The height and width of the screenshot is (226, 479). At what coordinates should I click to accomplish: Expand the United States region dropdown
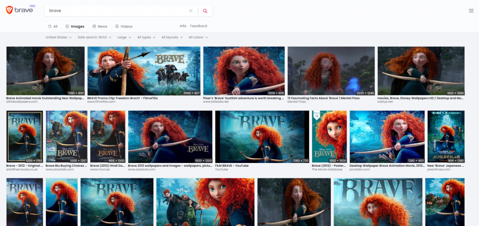pos(58,37)
